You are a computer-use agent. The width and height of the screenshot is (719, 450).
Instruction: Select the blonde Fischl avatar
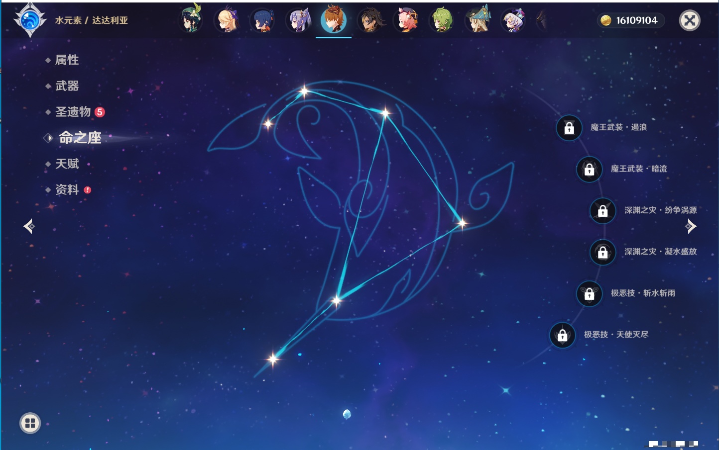click(x=227, y=20)
